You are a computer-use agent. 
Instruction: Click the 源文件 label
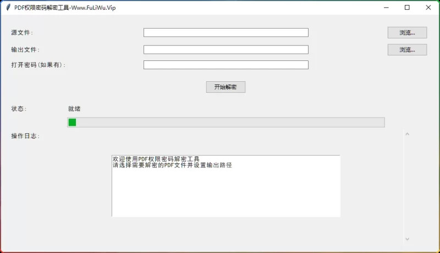click(22, 32)
